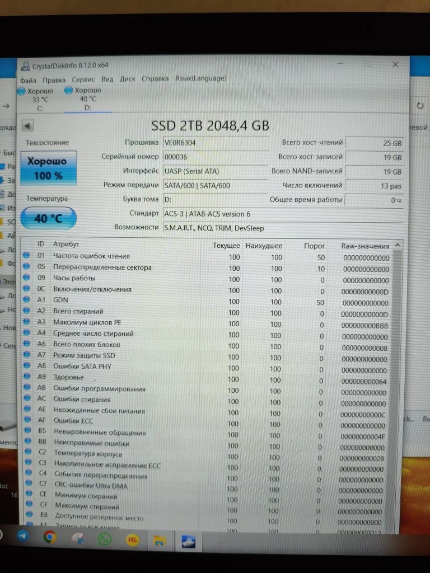Open Telegram from the taskbar
Viewport: 430px width, 573px height.
22,536
